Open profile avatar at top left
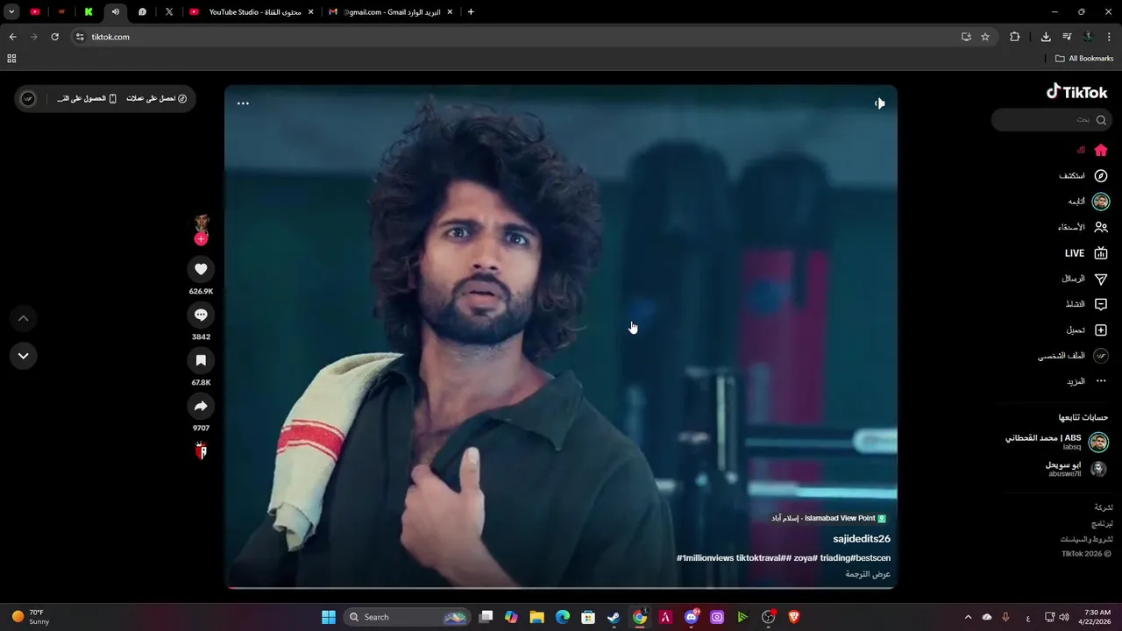Image resolution: width=1122 pixels, height=631 pixels. pyautogui.click(x=28, y=98)
